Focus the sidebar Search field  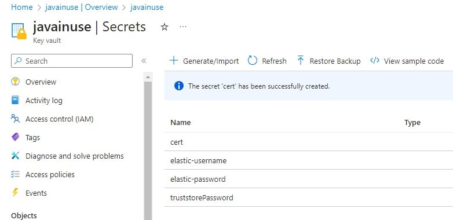(x=72, y=61)
